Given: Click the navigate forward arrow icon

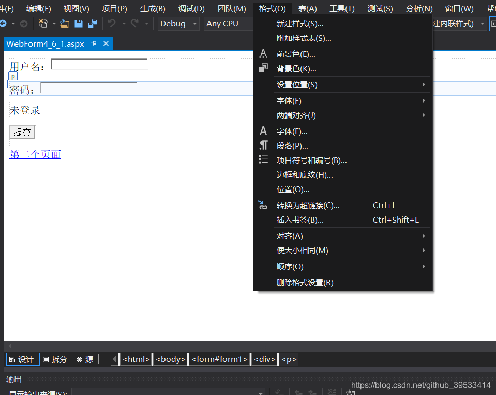Looking at the screenshot, I should point(24,23).
